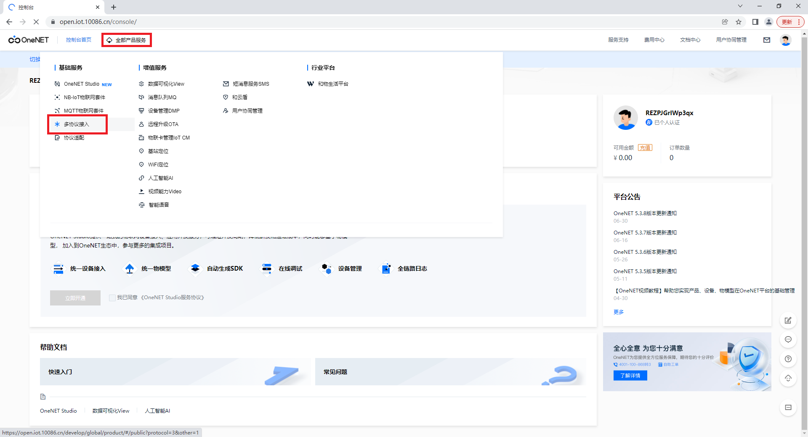Bookmark this page with star icon
This screenshot has height=437, width=808.
coord(739,22)
